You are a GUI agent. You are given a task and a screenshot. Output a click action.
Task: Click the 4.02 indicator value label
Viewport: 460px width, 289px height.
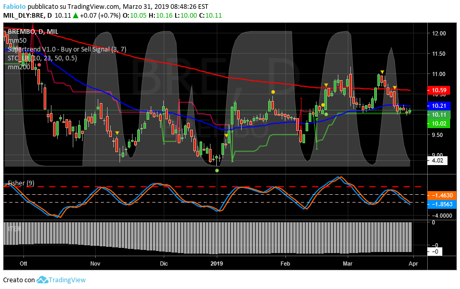[x=437, y=160]
